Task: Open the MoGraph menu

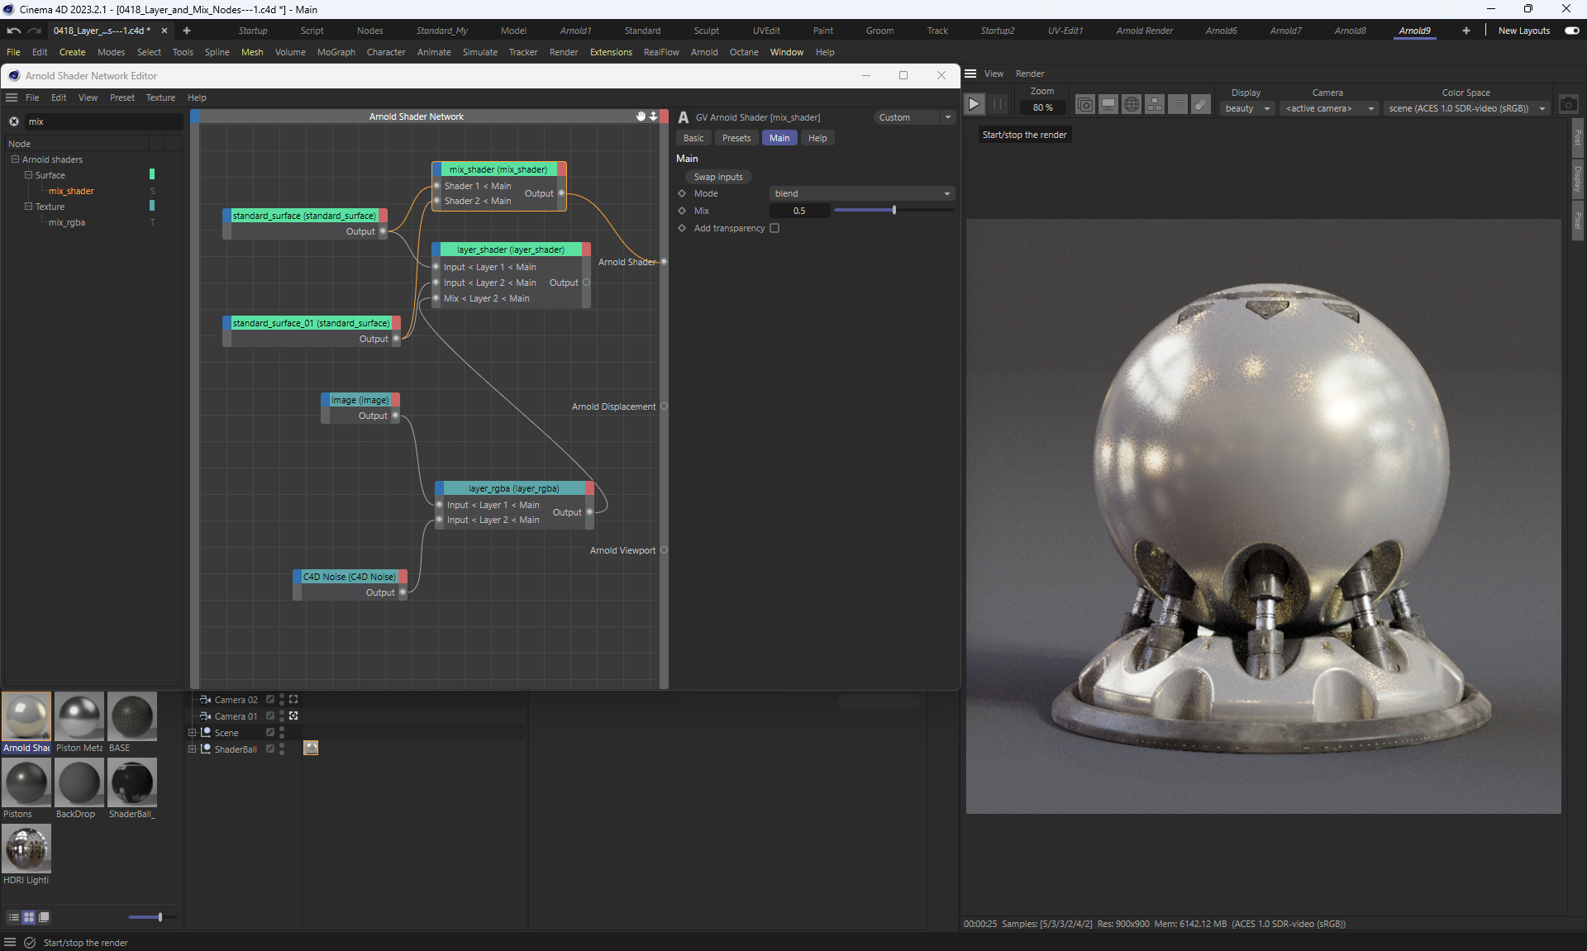Action: [336, 52]
